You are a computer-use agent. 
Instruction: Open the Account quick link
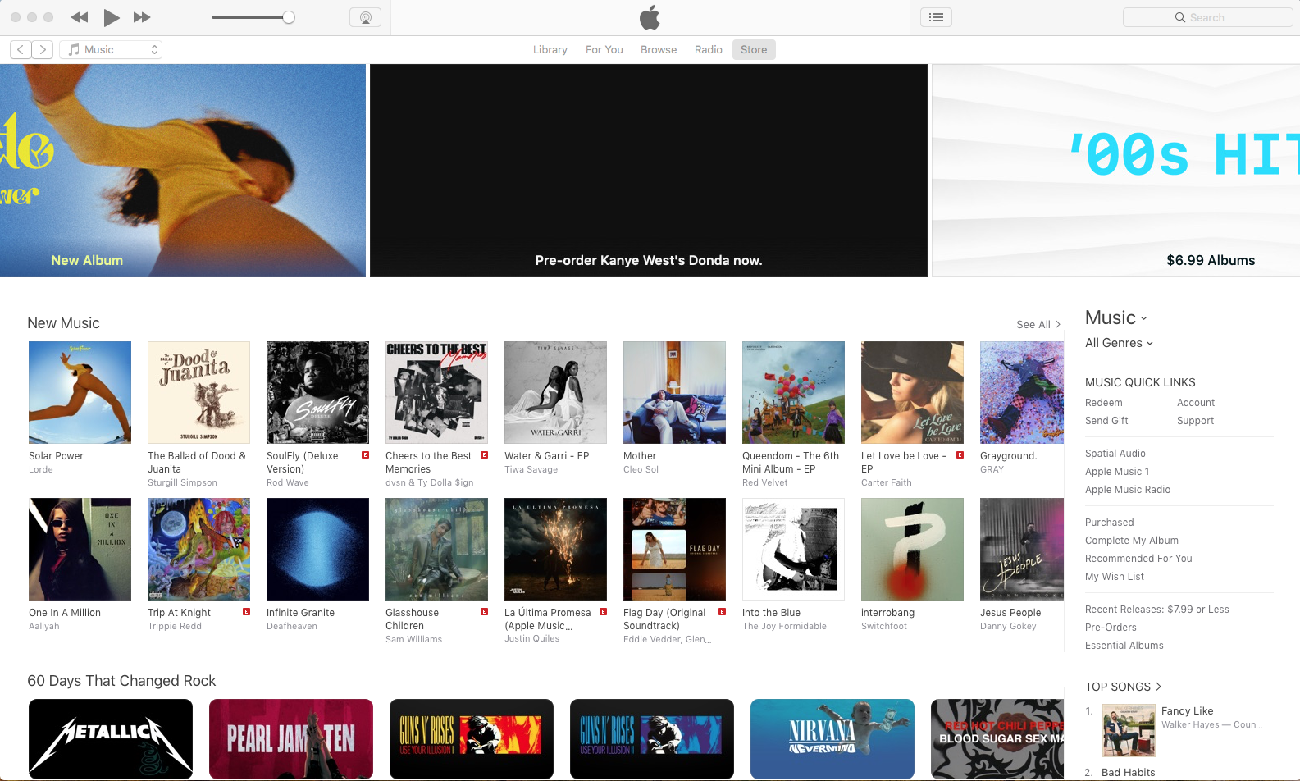pos(1196,403)
